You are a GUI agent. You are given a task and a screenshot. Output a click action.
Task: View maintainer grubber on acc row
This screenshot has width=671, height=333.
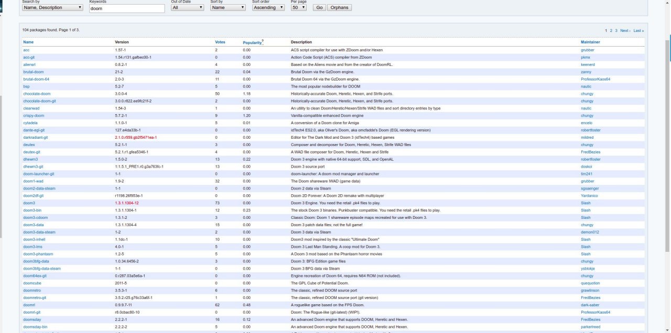[587, 50]
